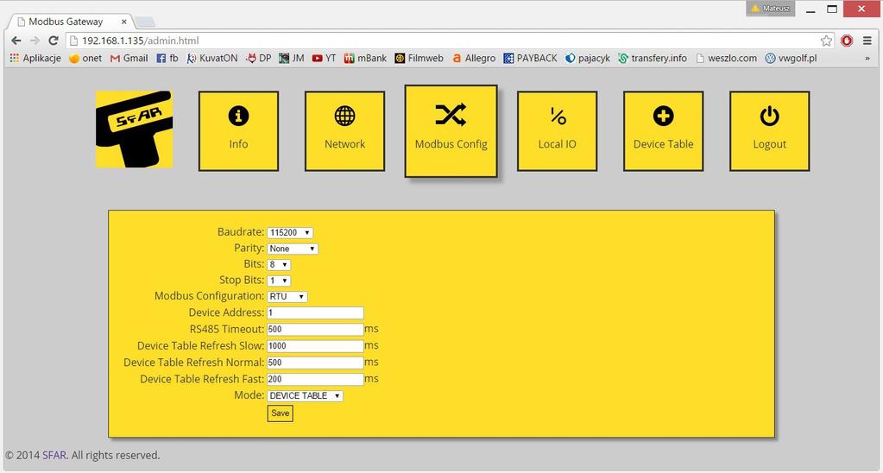
Task: Open the JM bookmark
Action: pyautogui.click(x=292, y=58)
